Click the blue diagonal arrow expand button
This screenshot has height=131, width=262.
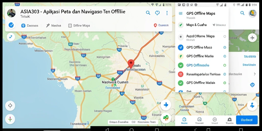[11, 37]
